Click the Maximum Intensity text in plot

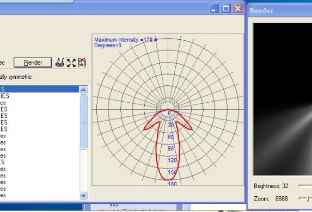click(126, 40)
